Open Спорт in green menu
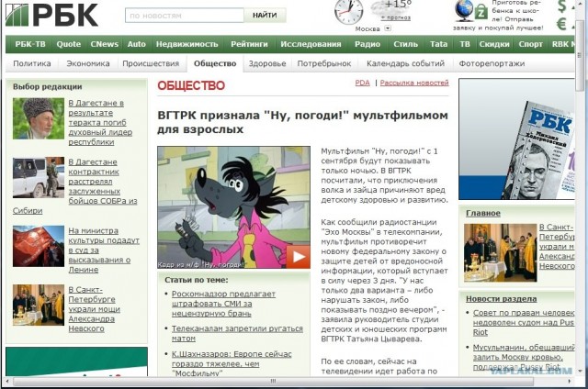 pos(531,44)
